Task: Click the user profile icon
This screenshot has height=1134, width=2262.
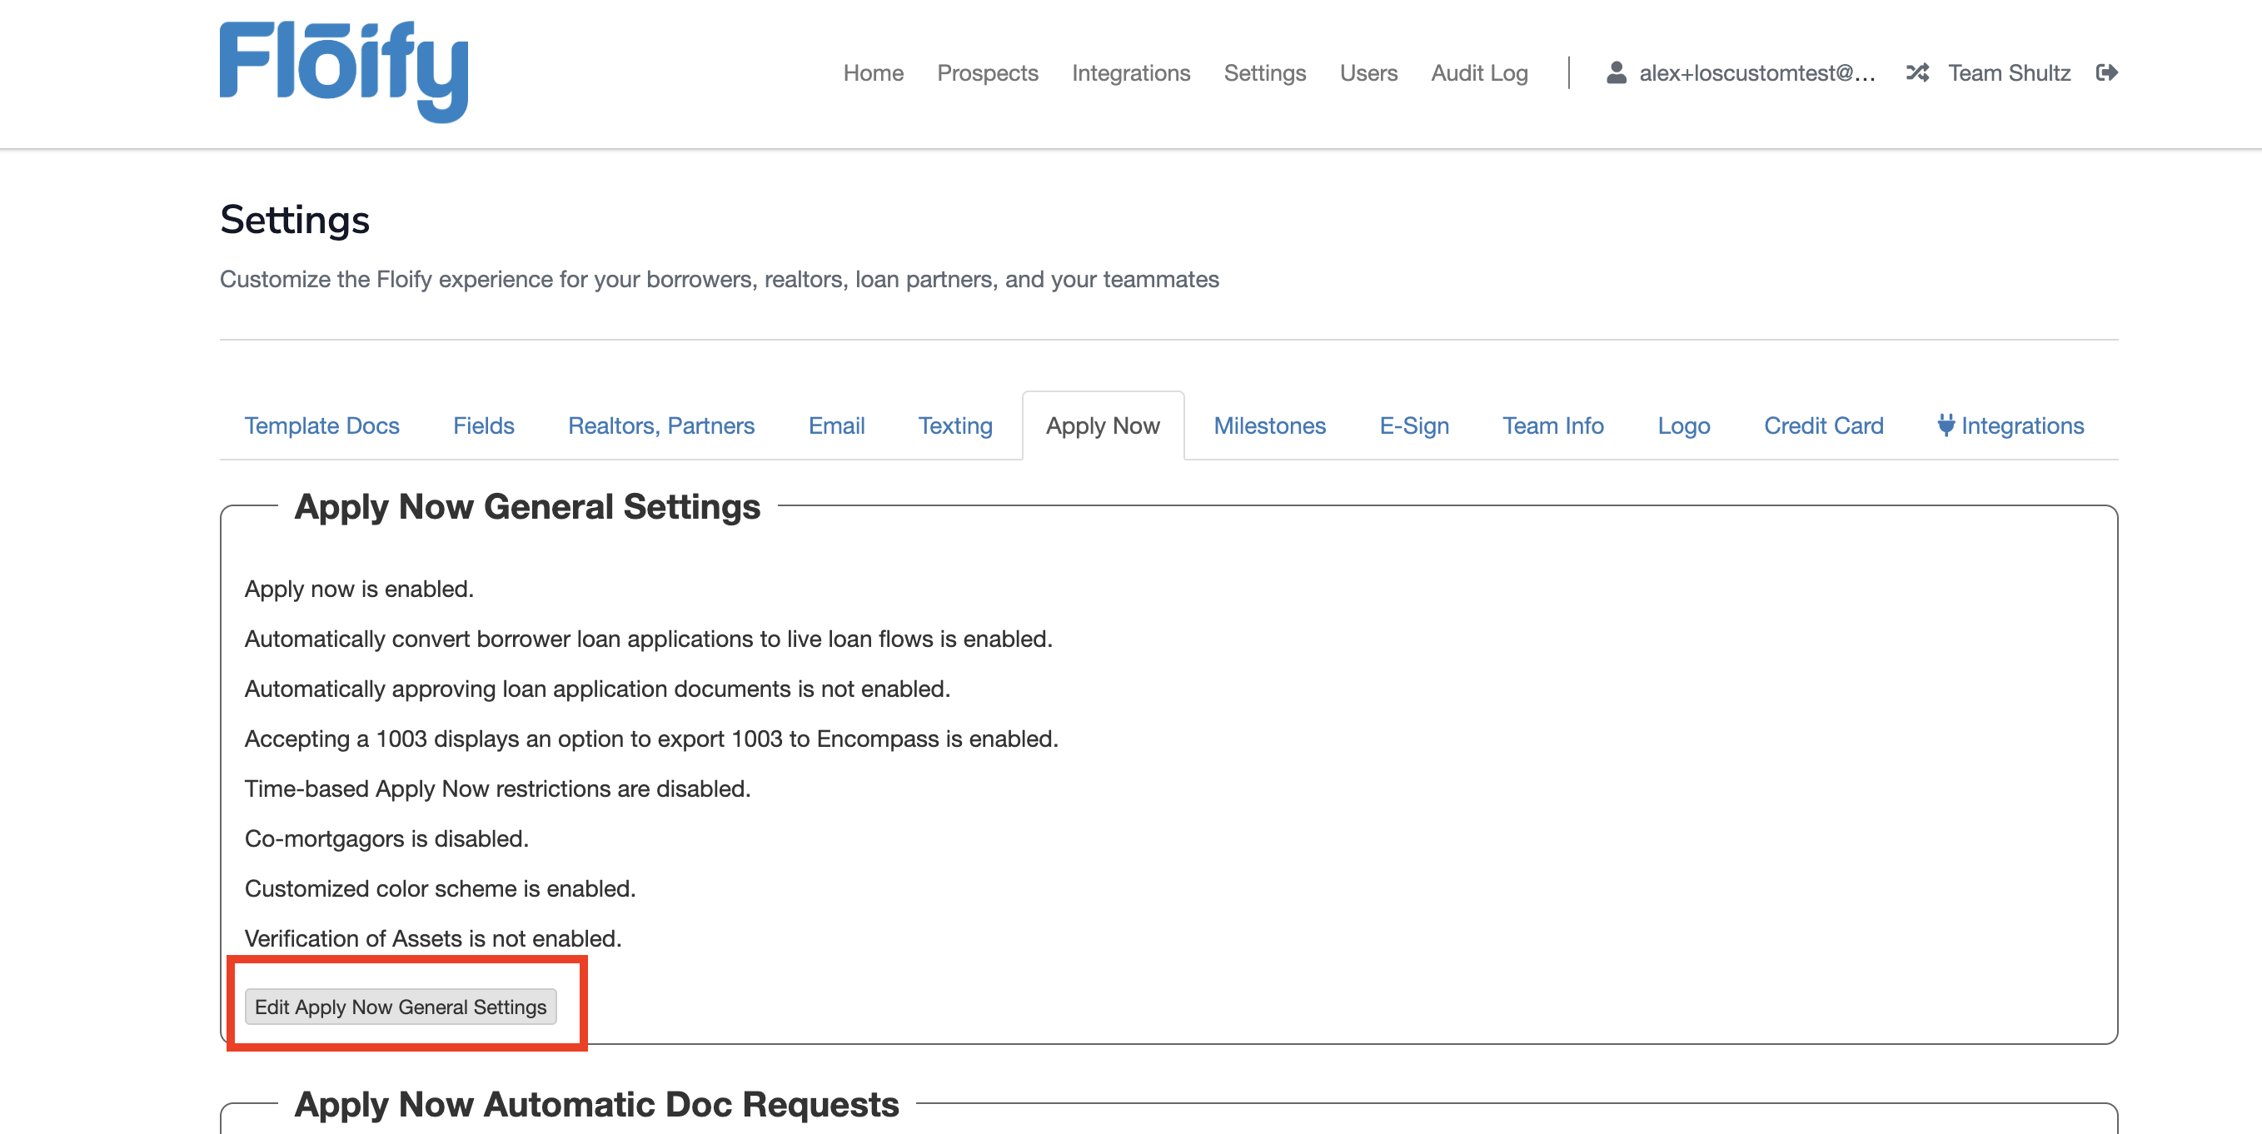Action: click(x=1616, y=72)
